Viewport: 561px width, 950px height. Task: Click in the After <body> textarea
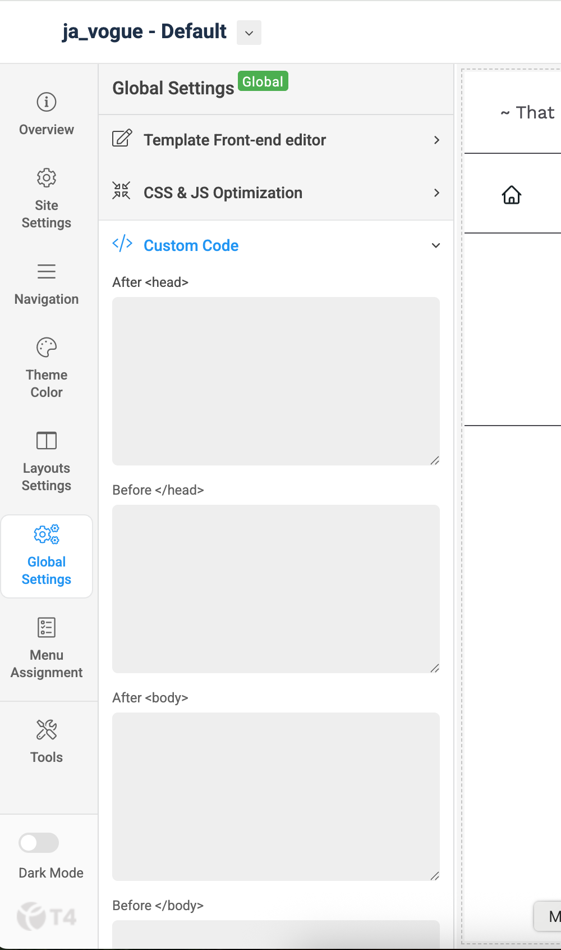275,796
